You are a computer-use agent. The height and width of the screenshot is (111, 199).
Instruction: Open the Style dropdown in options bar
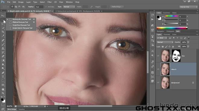coord(69,7)
